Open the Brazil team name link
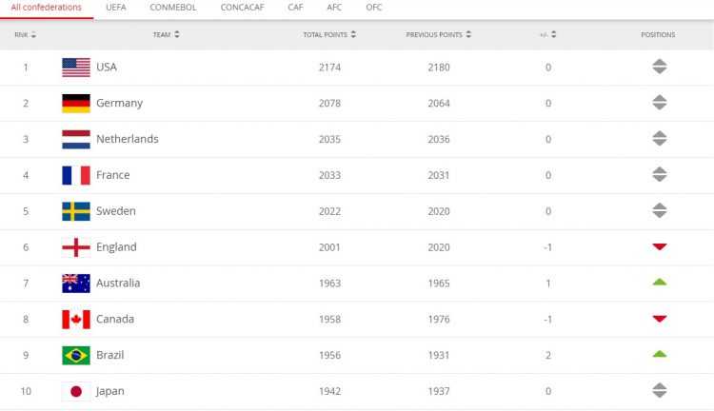The width and height of the screenshot is (714, 411). [x=110, y=355]
